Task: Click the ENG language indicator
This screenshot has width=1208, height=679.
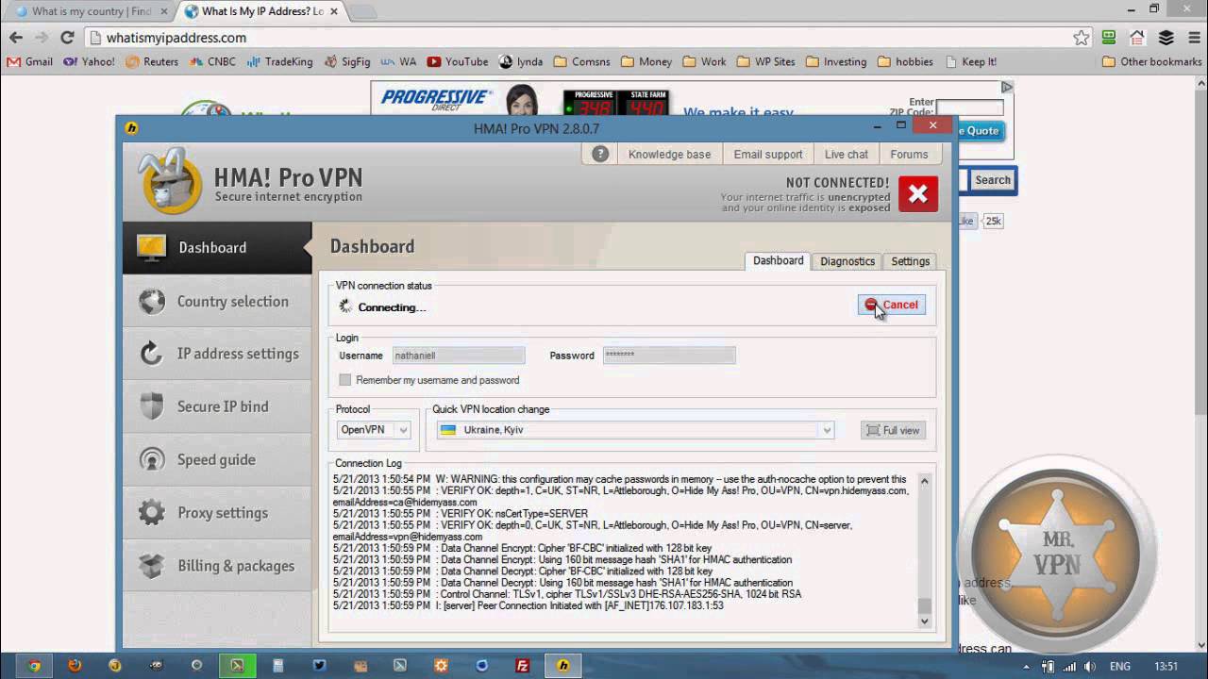Action: 1120,666
